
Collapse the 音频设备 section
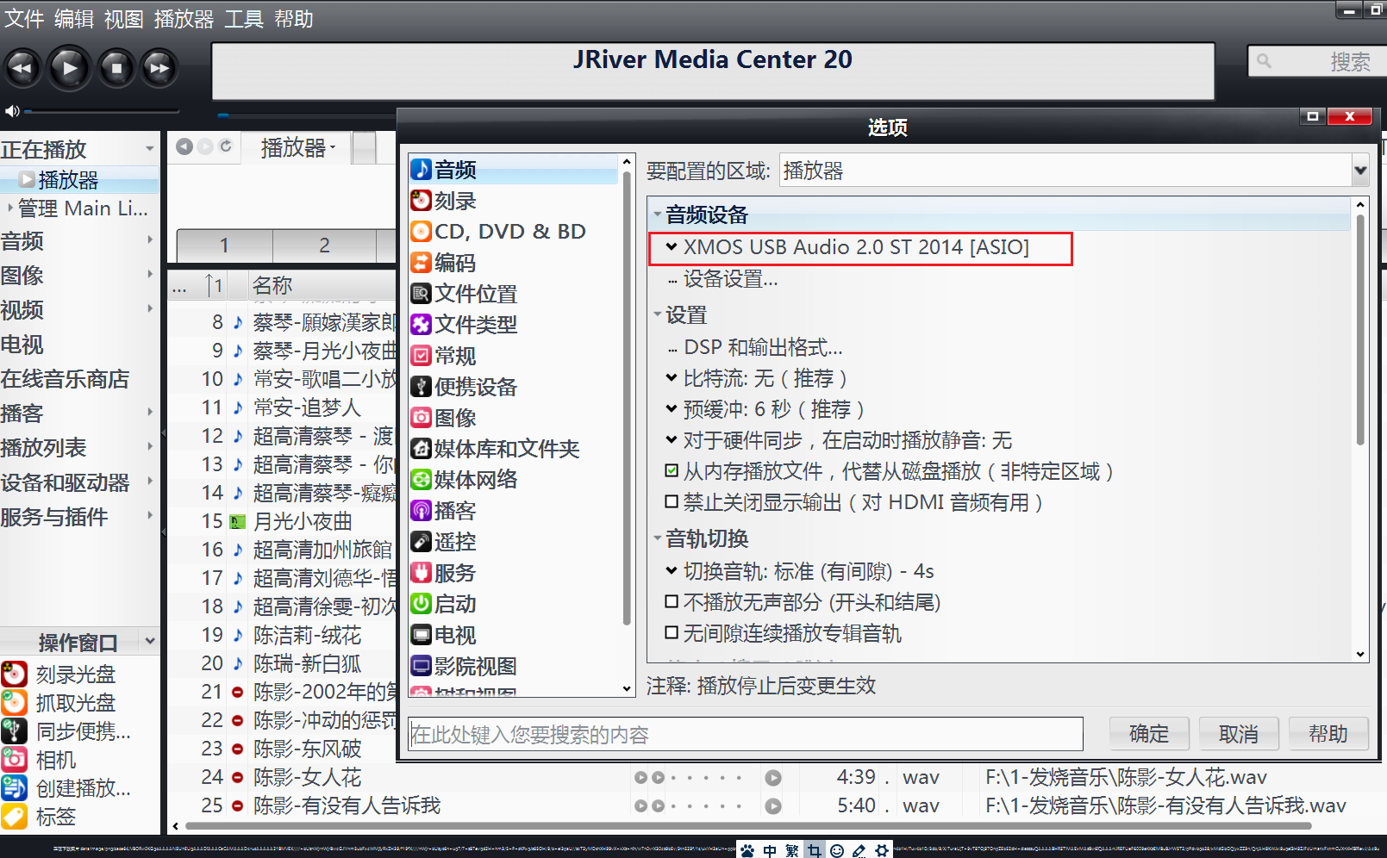click(x=658, y=214)
